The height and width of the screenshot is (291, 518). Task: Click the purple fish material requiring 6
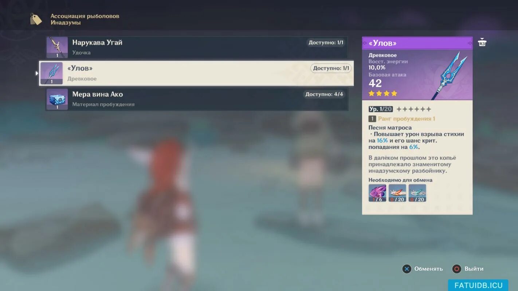(x=377, y=193)
